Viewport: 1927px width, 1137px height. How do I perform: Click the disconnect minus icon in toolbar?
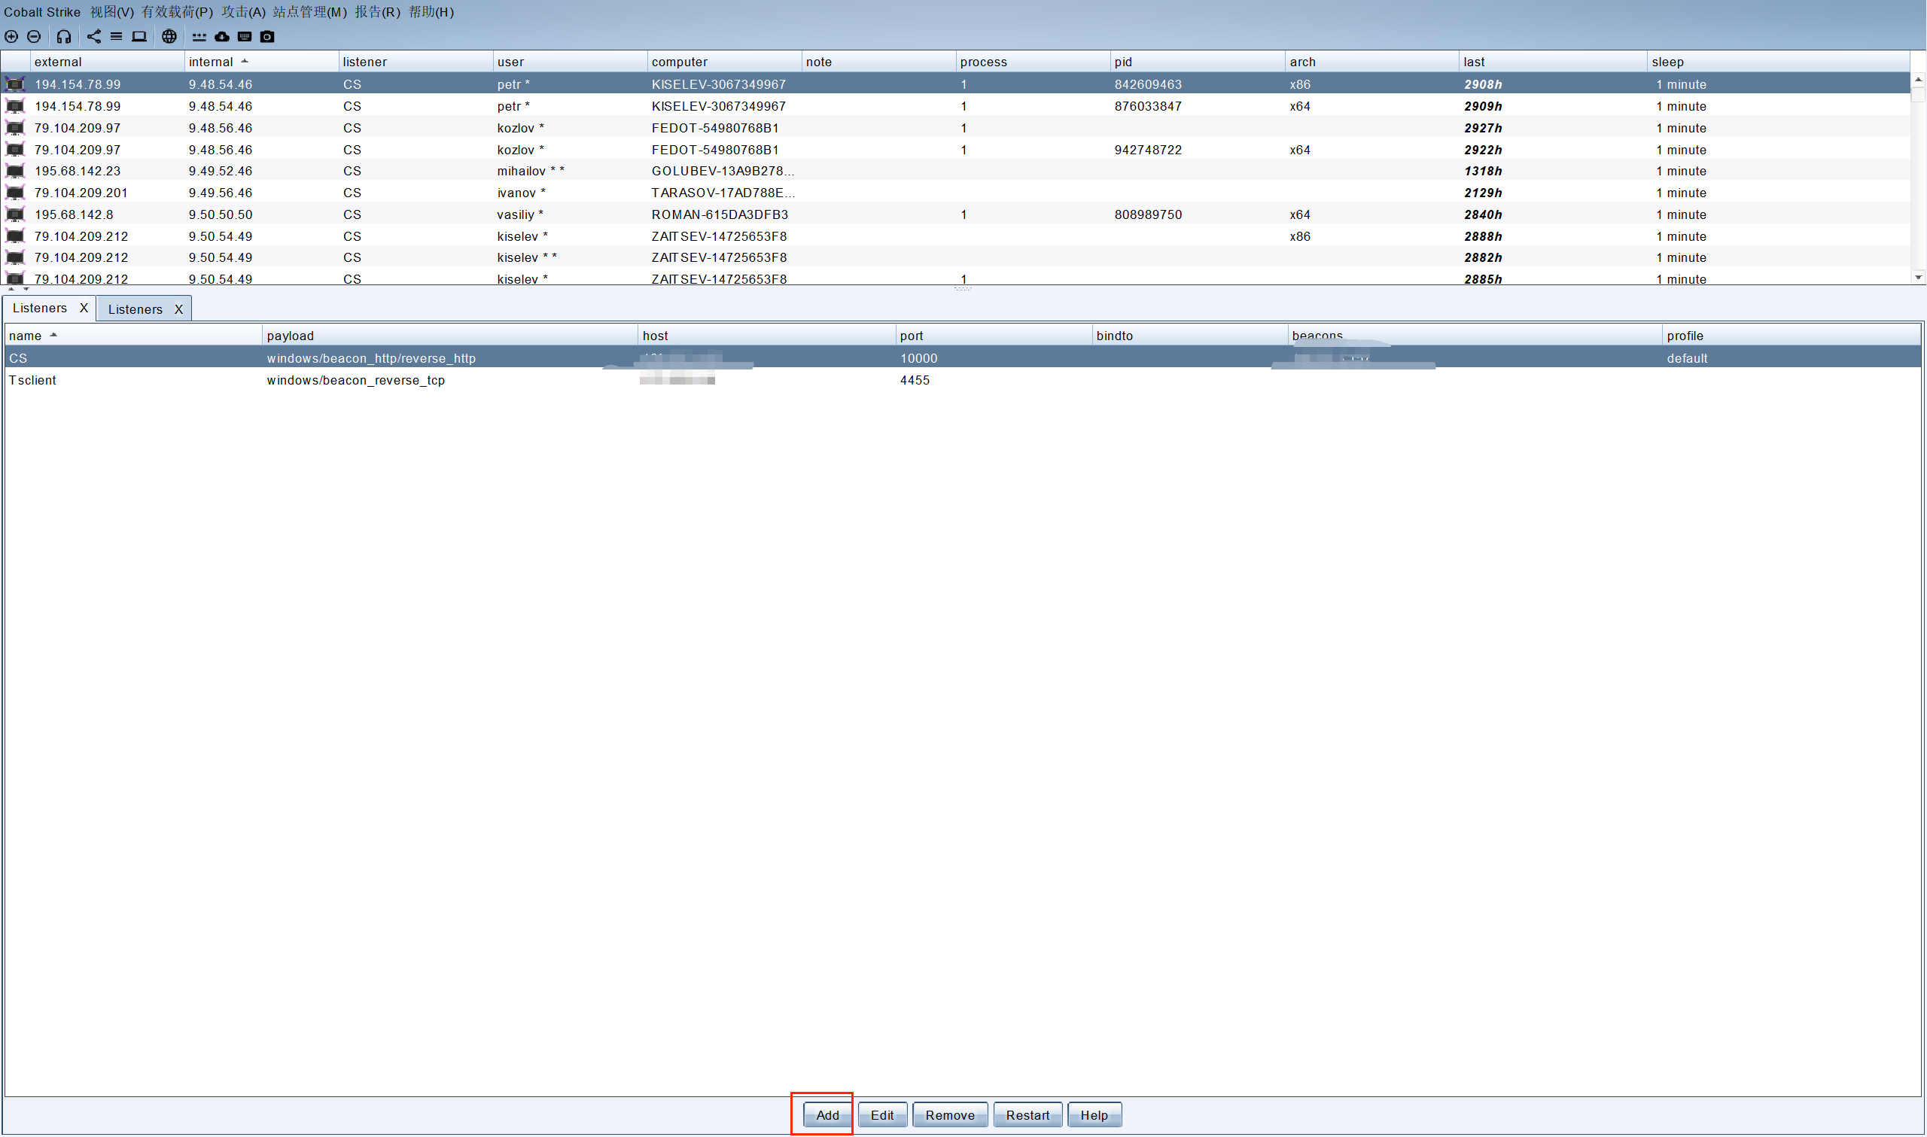(34, 37)
